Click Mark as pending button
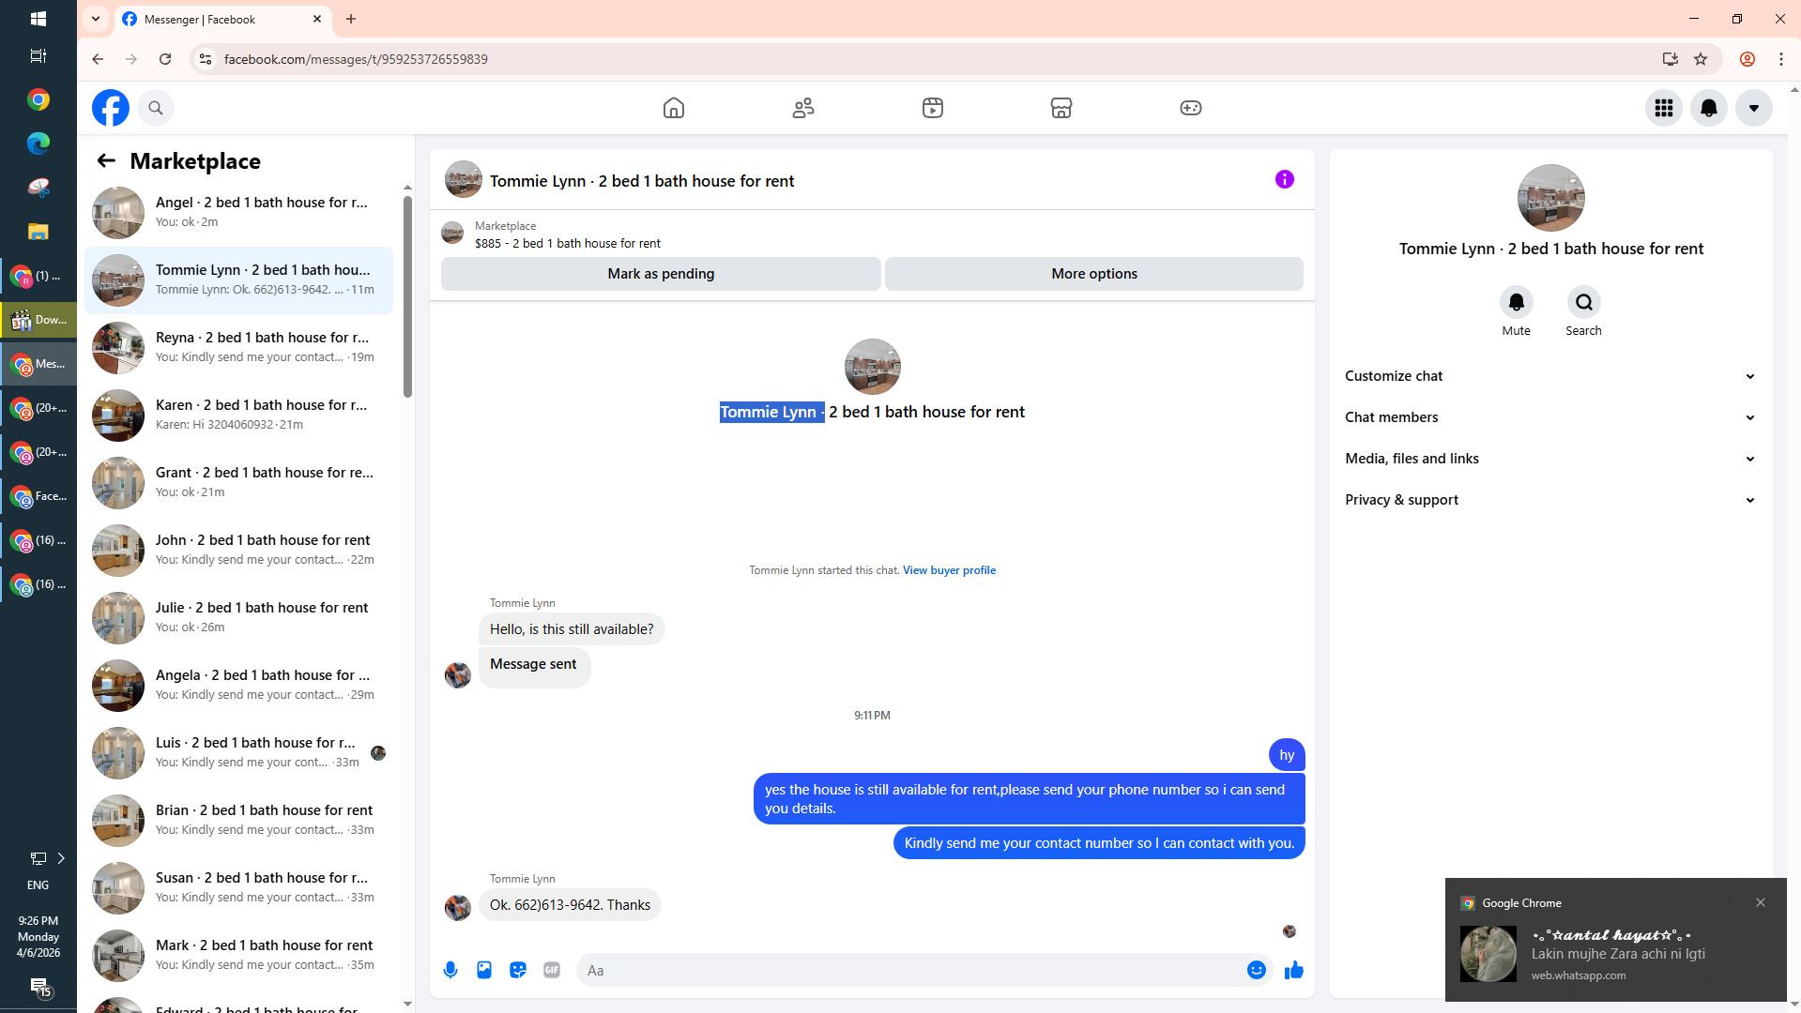 coord(661,274)
